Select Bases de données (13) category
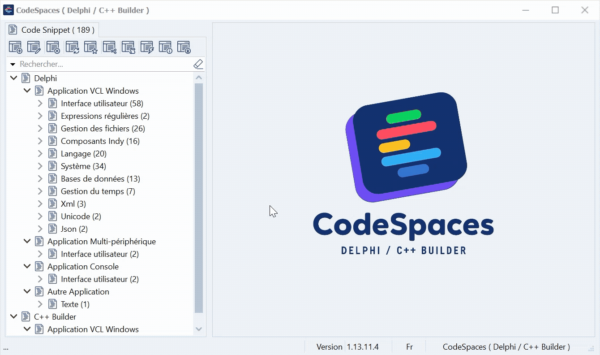 pos(100,179)
